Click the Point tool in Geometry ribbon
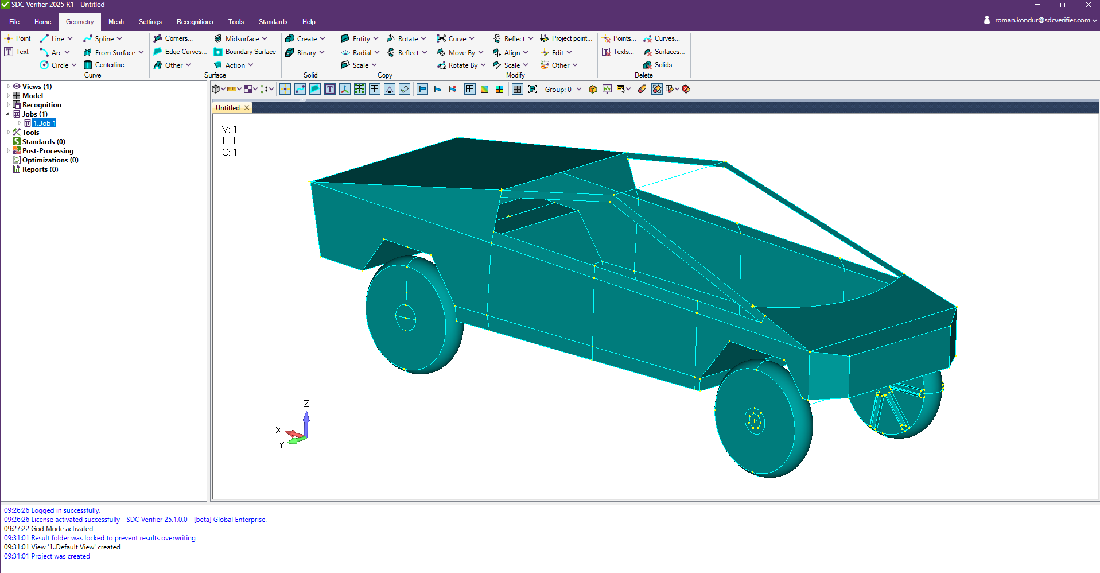Image resolution: width=1100 pixels, height=573 pixels. (17, 38)
